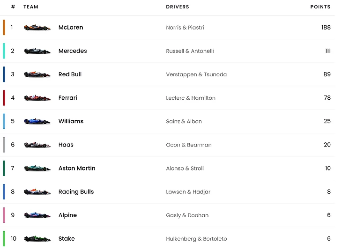The width and height of the screenshot is (342, 250).
Task: Click the Mercedes car icon
Action: pos(37,51)
